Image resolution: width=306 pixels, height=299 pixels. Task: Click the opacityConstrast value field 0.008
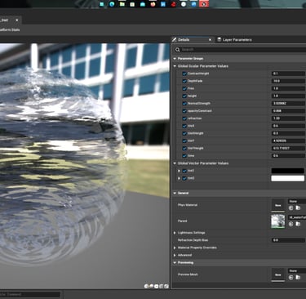point(288,111)
